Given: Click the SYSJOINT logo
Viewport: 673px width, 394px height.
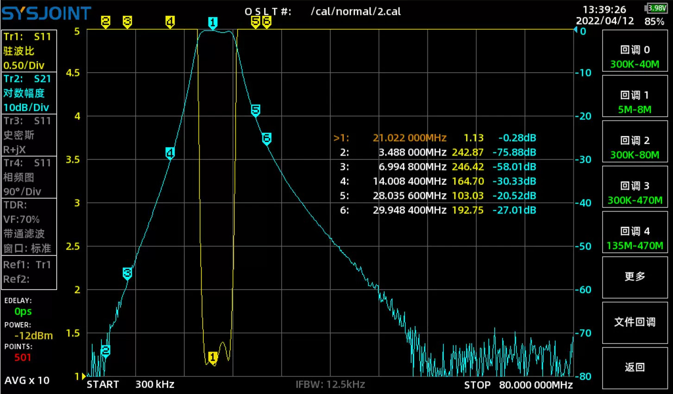Looking at the screenshot, I should click(46, 13).
